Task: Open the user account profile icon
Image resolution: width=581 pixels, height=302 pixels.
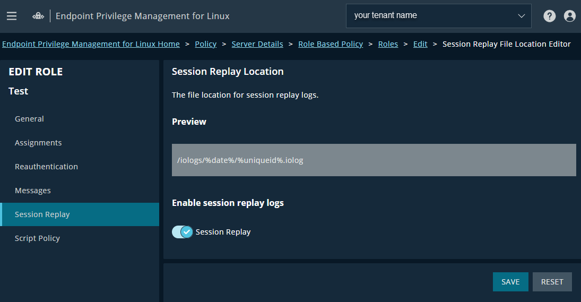Action: point(569,16)
